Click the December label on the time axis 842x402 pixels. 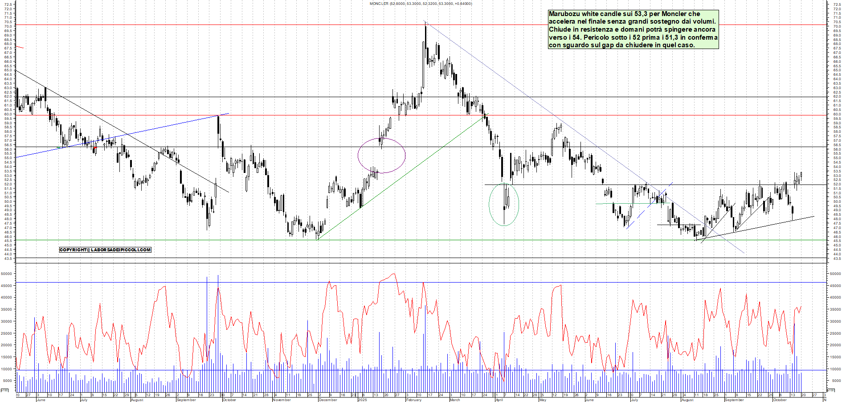point(328,400)
